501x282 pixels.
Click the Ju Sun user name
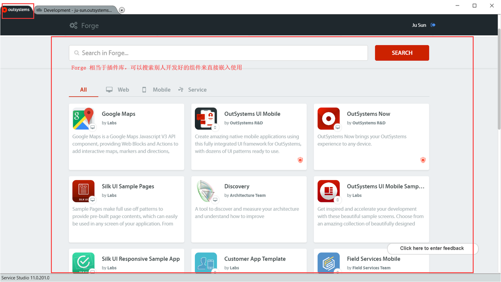[x=419, y=25]
